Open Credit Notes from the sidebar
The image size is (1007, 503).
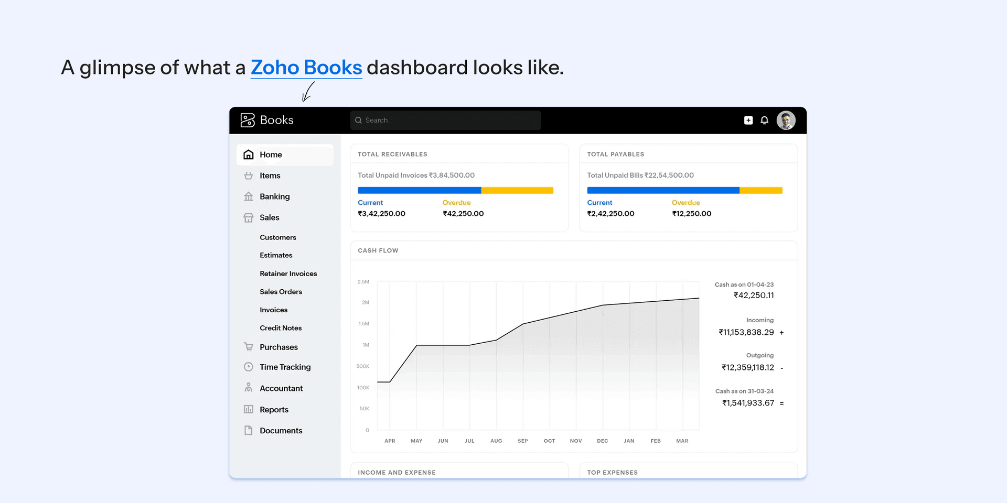(x=281, y=327)
